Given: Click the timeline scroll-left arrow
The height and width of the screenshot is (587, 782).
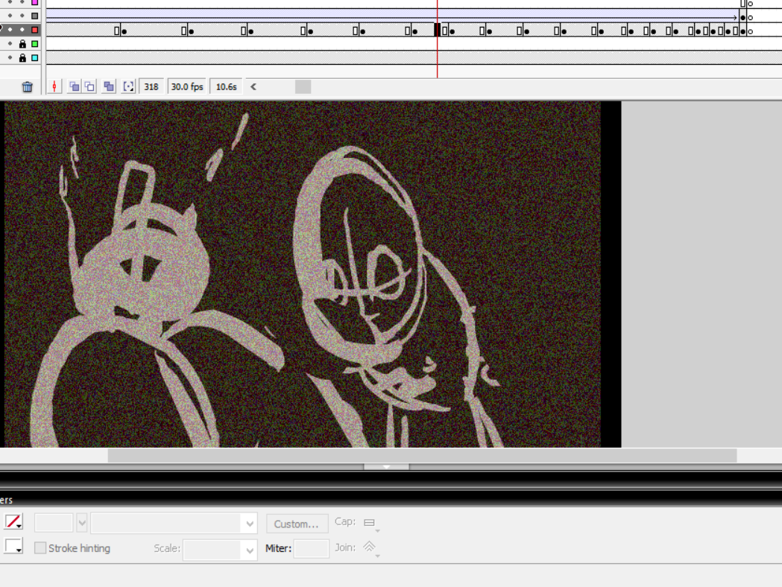Looking at the screenshot, I should [253, 86].
